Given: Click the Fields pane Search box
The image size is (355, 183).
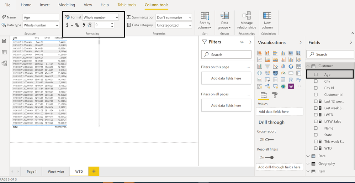Looking at the screenshot, I should (330, 54).
